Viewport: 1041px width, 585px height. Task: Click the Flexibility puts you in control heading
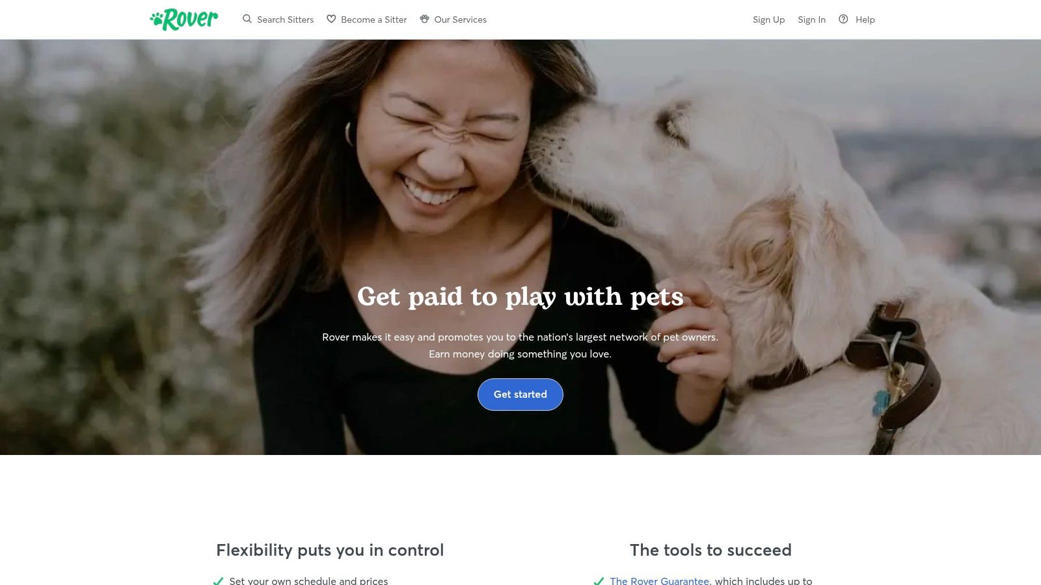(330, 550)
